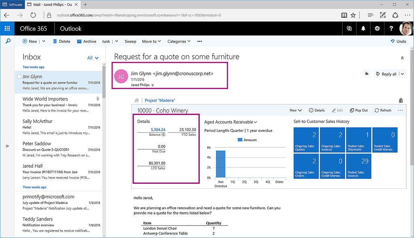
Task: Open Peter Saddow's discount quote email
Action: click(58, 149)
